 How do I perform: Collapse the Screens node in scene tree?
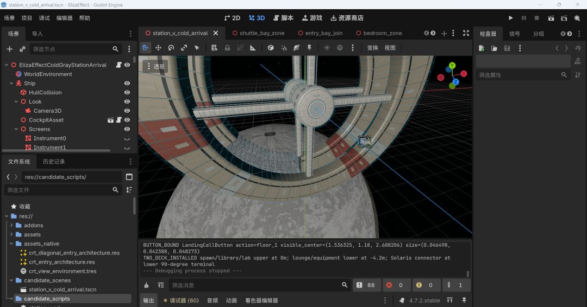(x=16, y=129)
